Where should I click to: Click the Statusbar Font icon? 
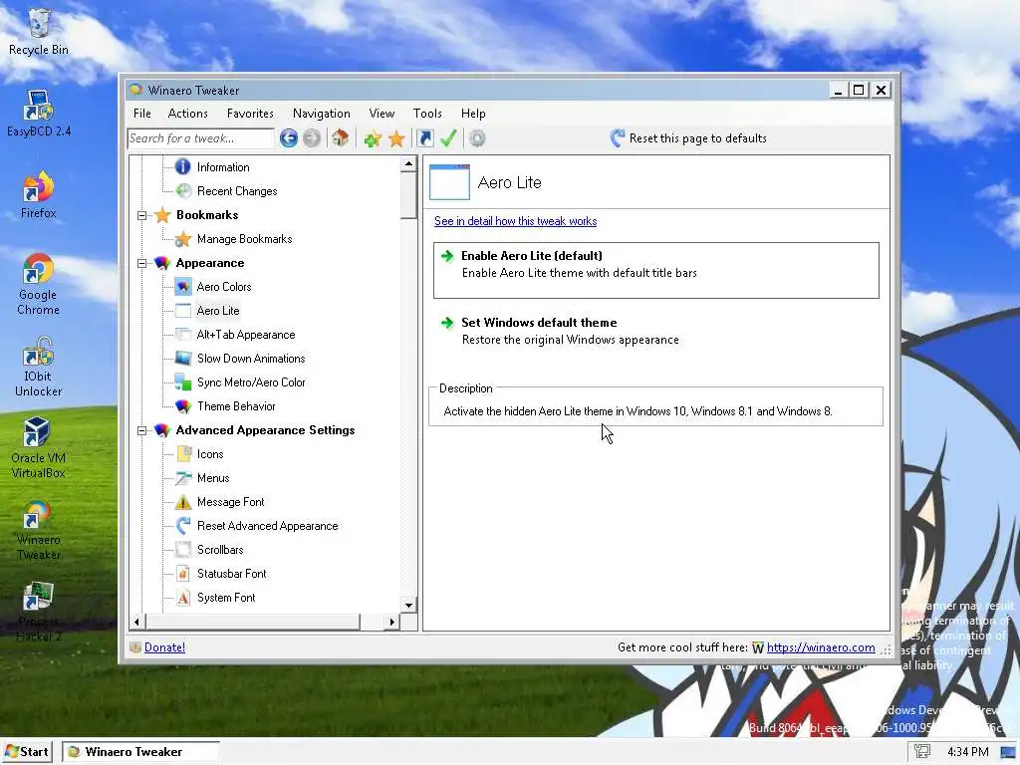tap(183, 574)
